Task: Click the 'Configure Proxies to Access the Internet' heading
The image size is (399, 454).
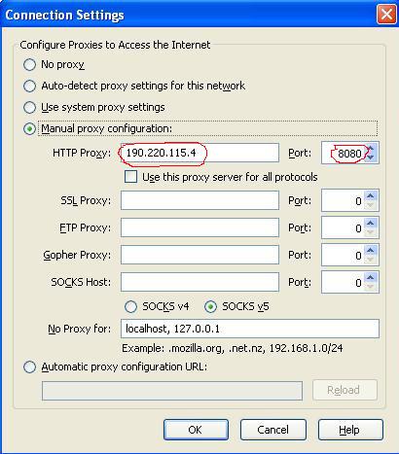Action: click(115, 45)
